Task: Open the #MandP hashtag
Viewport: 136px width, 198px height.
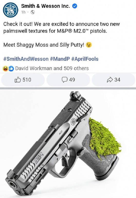Action: (60, 59)
